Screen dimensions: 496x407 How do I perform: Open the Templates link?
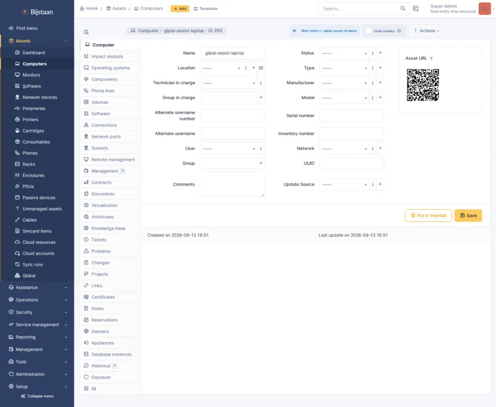click(x=206, y=9)
